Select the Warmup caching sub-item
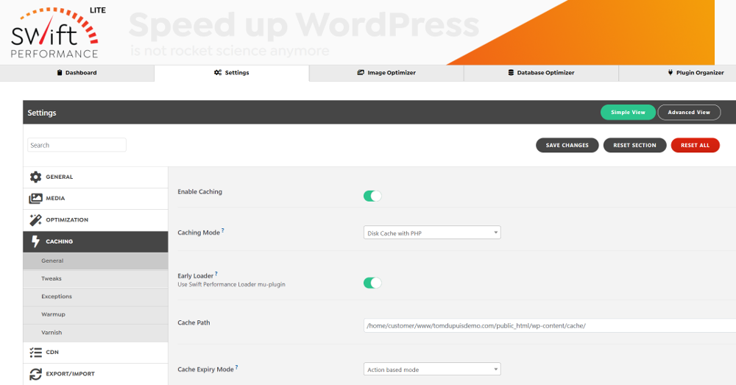 (95, 314)
